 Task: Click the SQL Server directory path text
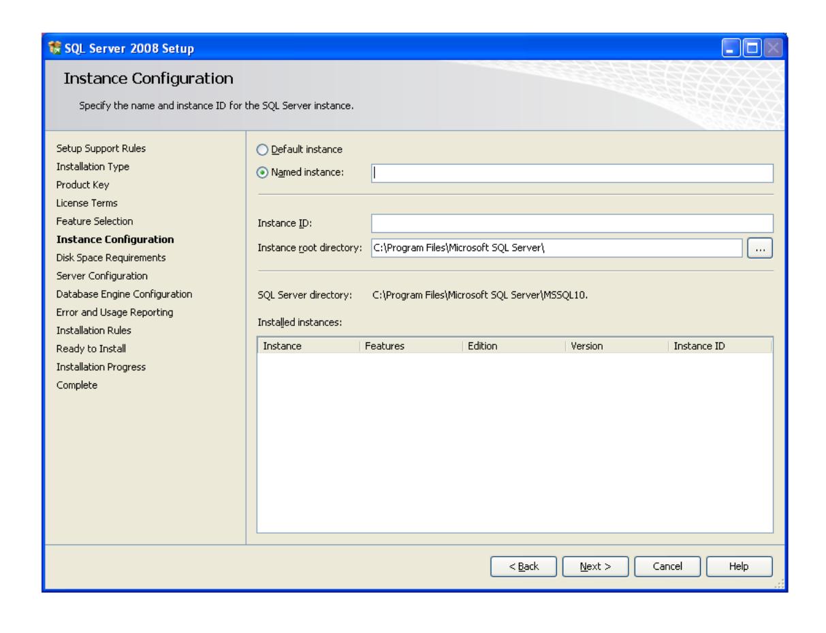tap(480, 295)
